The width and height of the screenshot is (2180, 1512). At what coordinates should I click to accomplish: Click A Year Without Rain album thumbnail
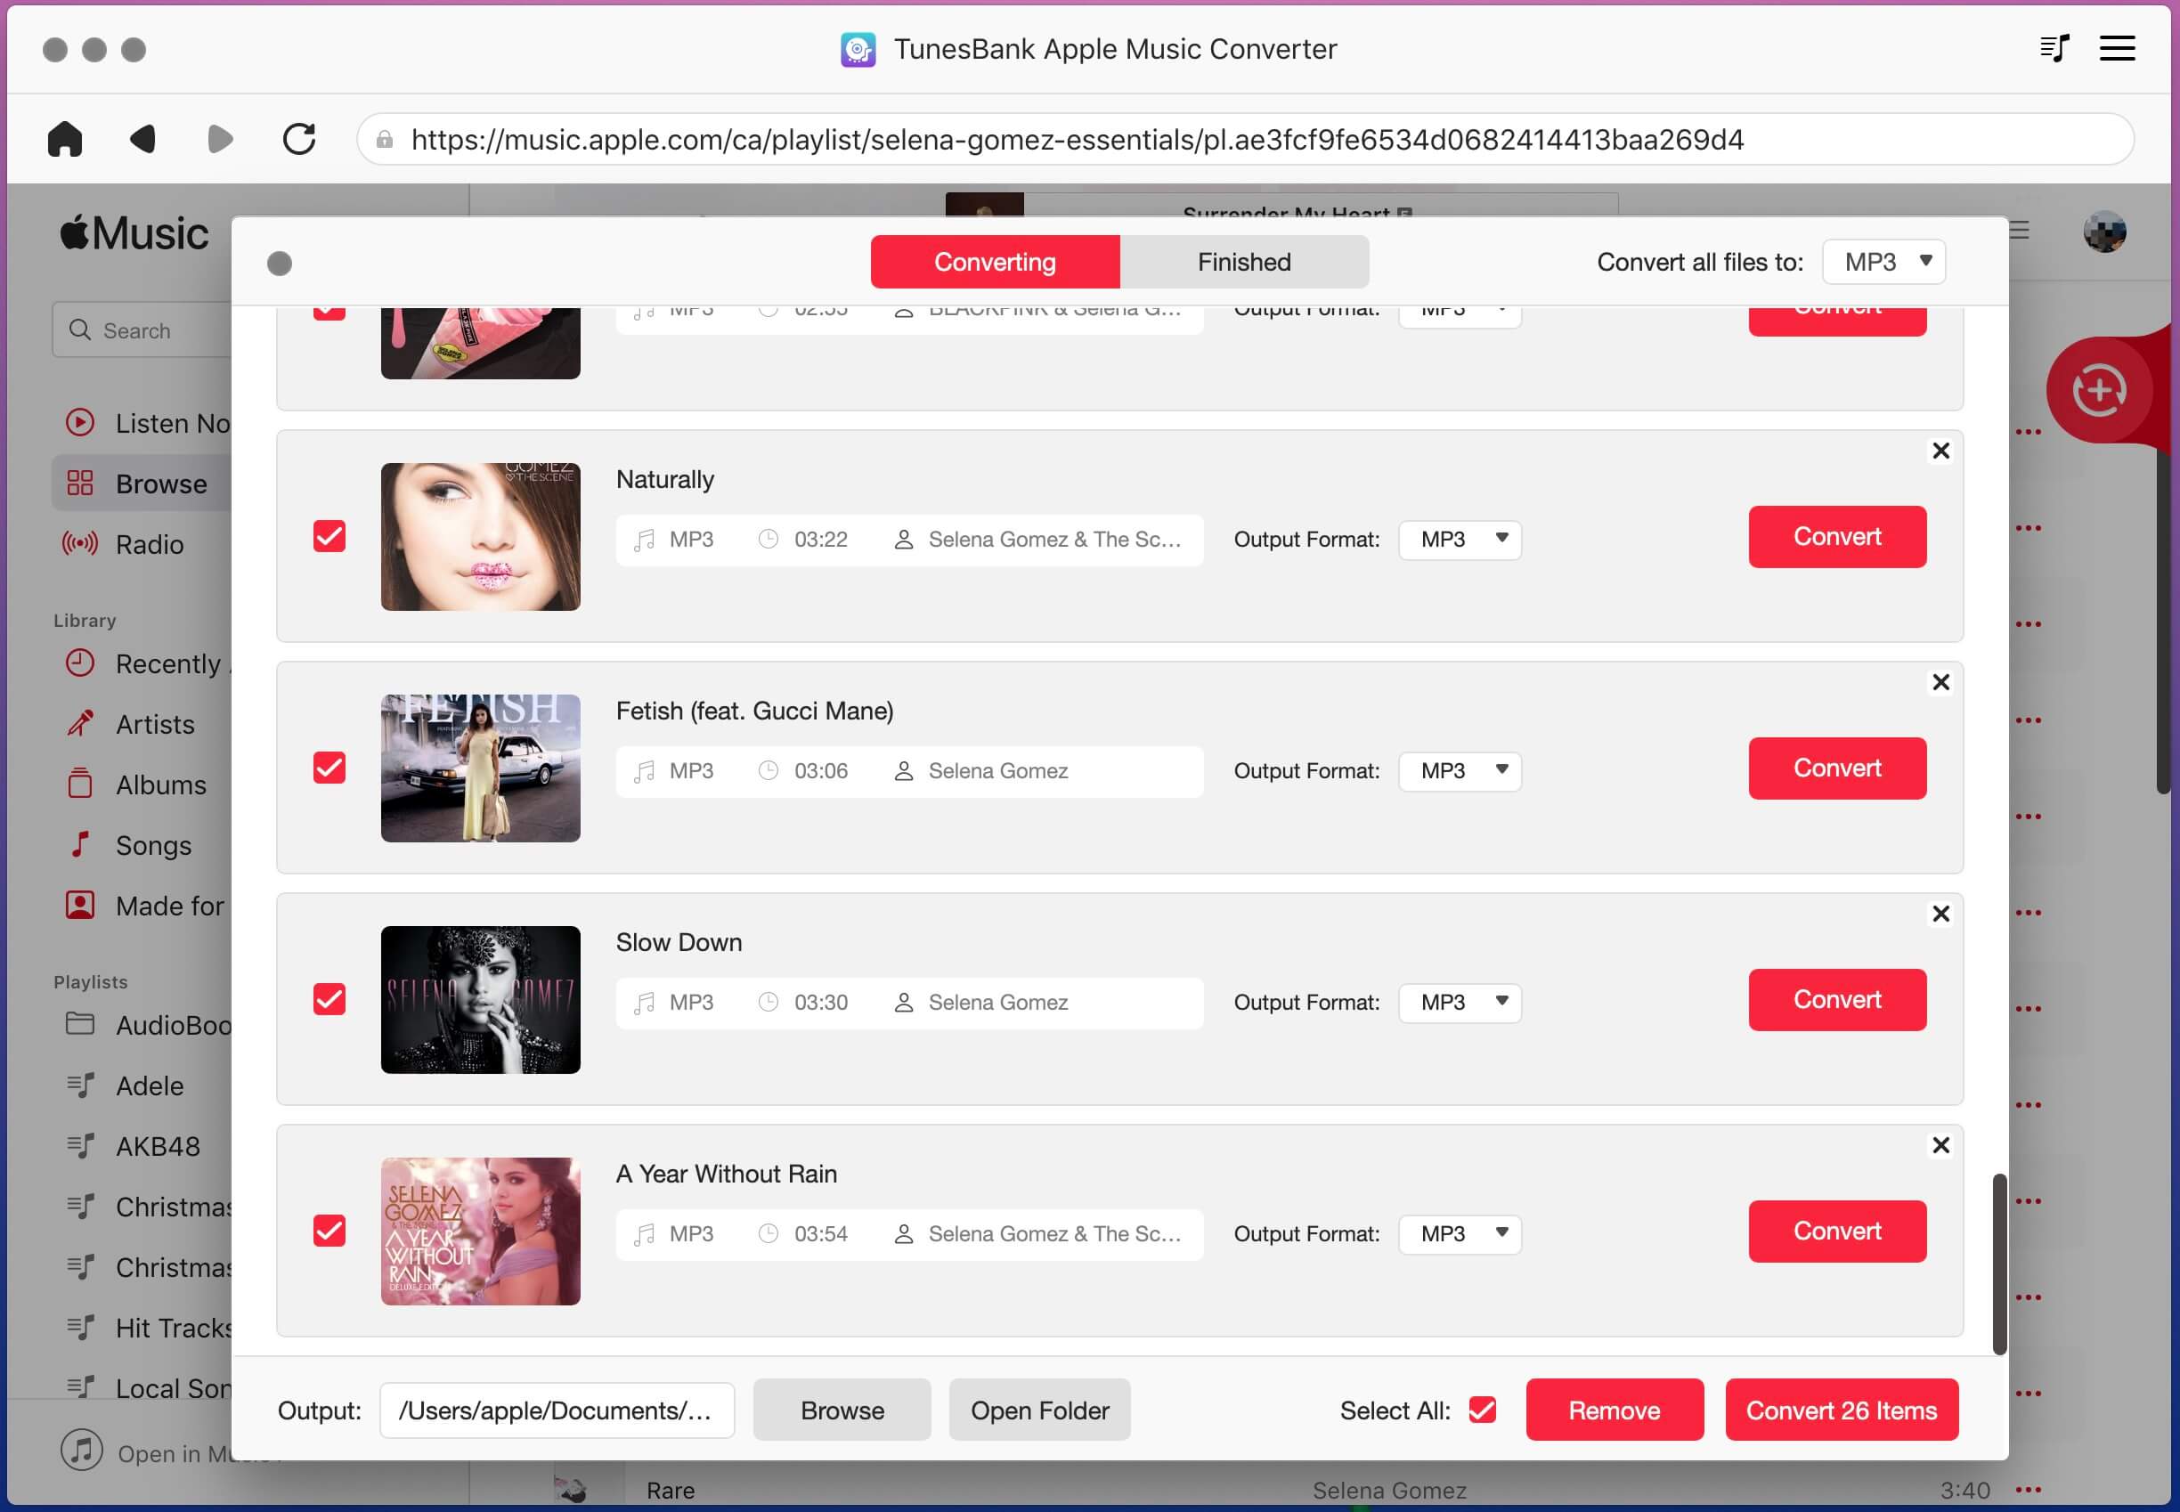pos(479,1231)
